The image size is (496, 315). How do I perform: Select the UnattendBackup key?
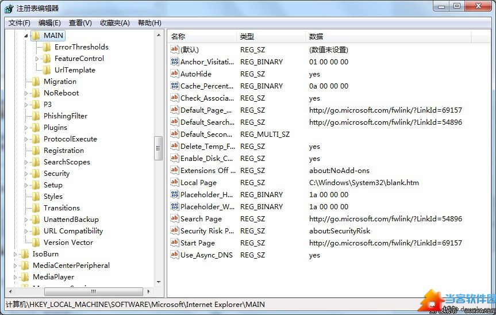tap(71, 219)
